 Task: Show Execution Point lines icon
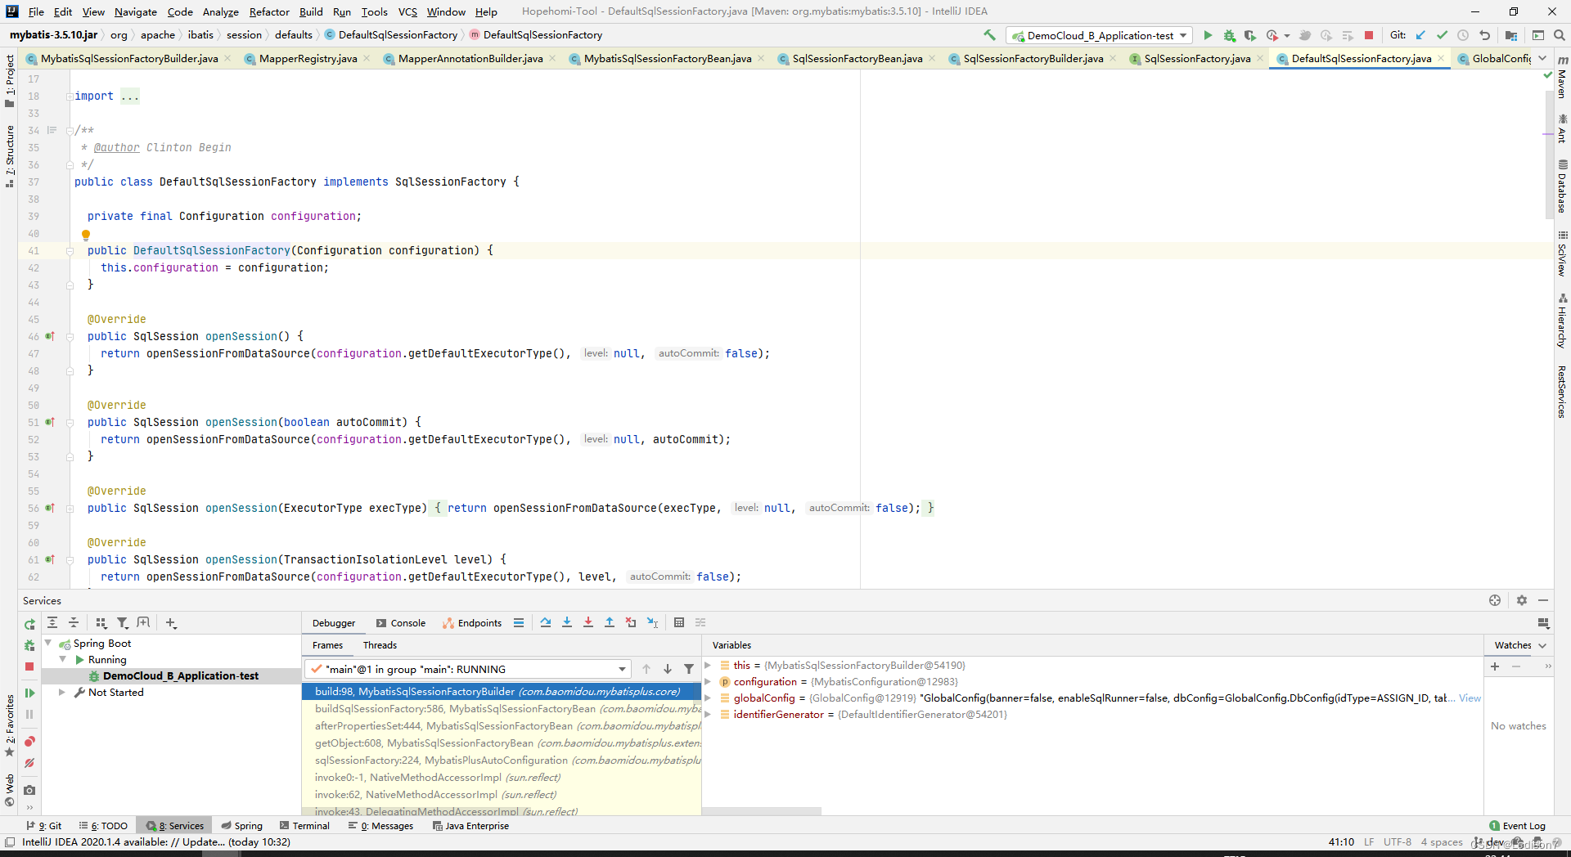coord(519,623)
